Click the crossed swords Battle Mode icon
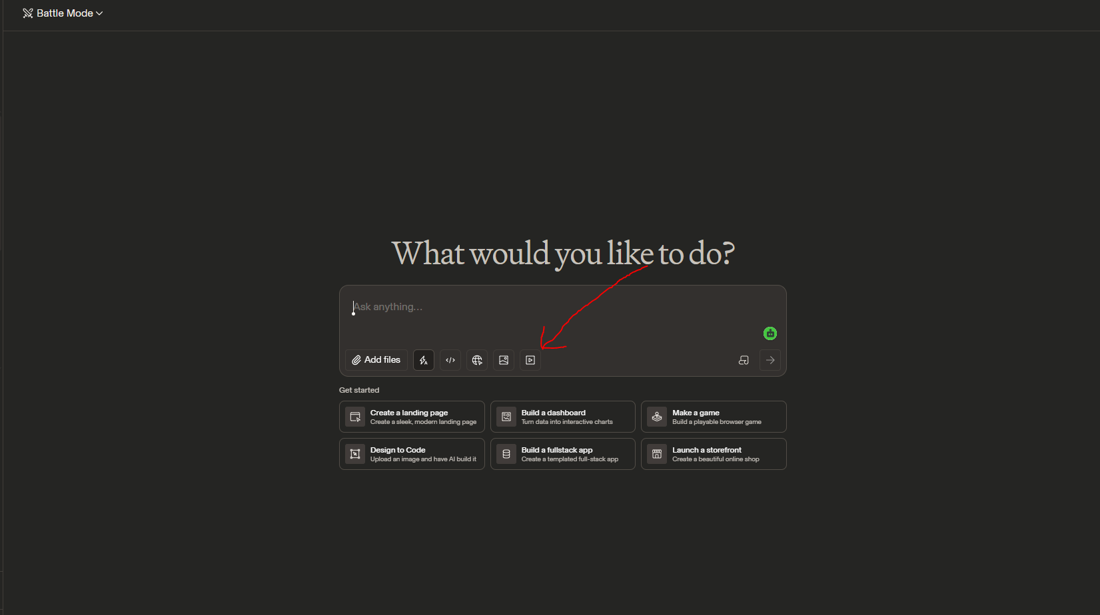The width and height of the screenshot is (1100, 615). click(x=28, y=13)
